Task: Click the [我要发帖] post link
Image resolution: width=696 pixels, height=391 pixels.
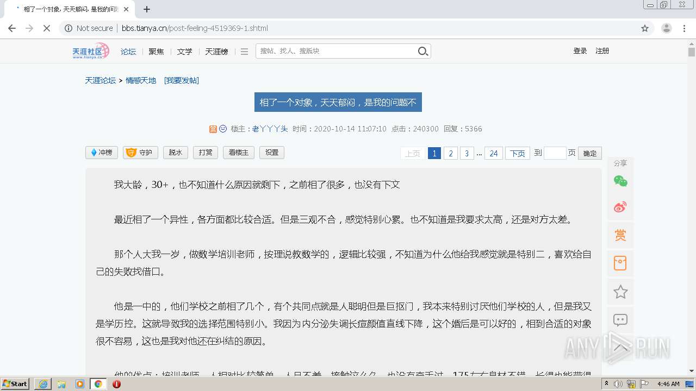Action: pos(182,80)
